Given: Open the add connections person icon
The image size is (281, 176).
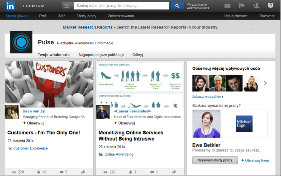Looking at the screenshot, I should (x=256, y=6).
